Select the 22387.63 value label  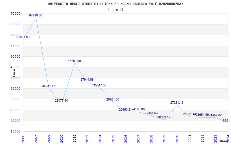click(151, 113)
